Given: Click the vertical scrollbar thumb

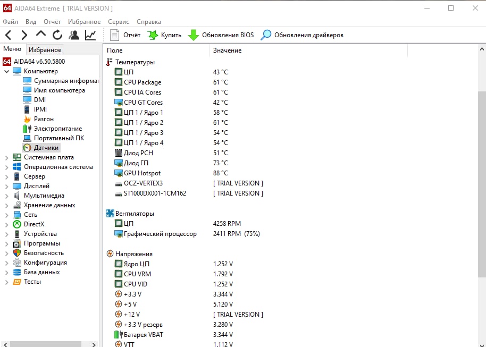Looking at the screenshot, I should pyautogui.click(x=482, y=184).
